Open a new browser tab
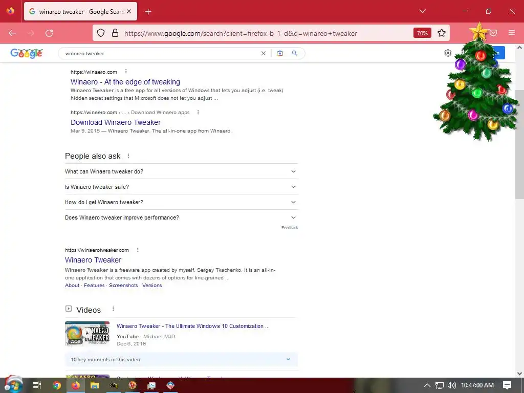This screenshot has width=524, height=393. tap(148, 12)
